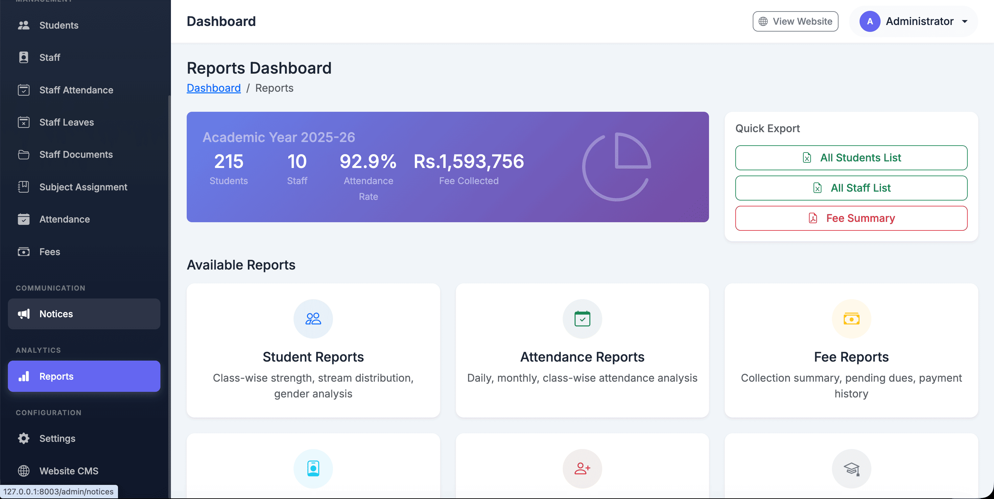Click the Fee Reports cash icon
Viewport: 994px width, 499px height.
(x=851, y=319)
